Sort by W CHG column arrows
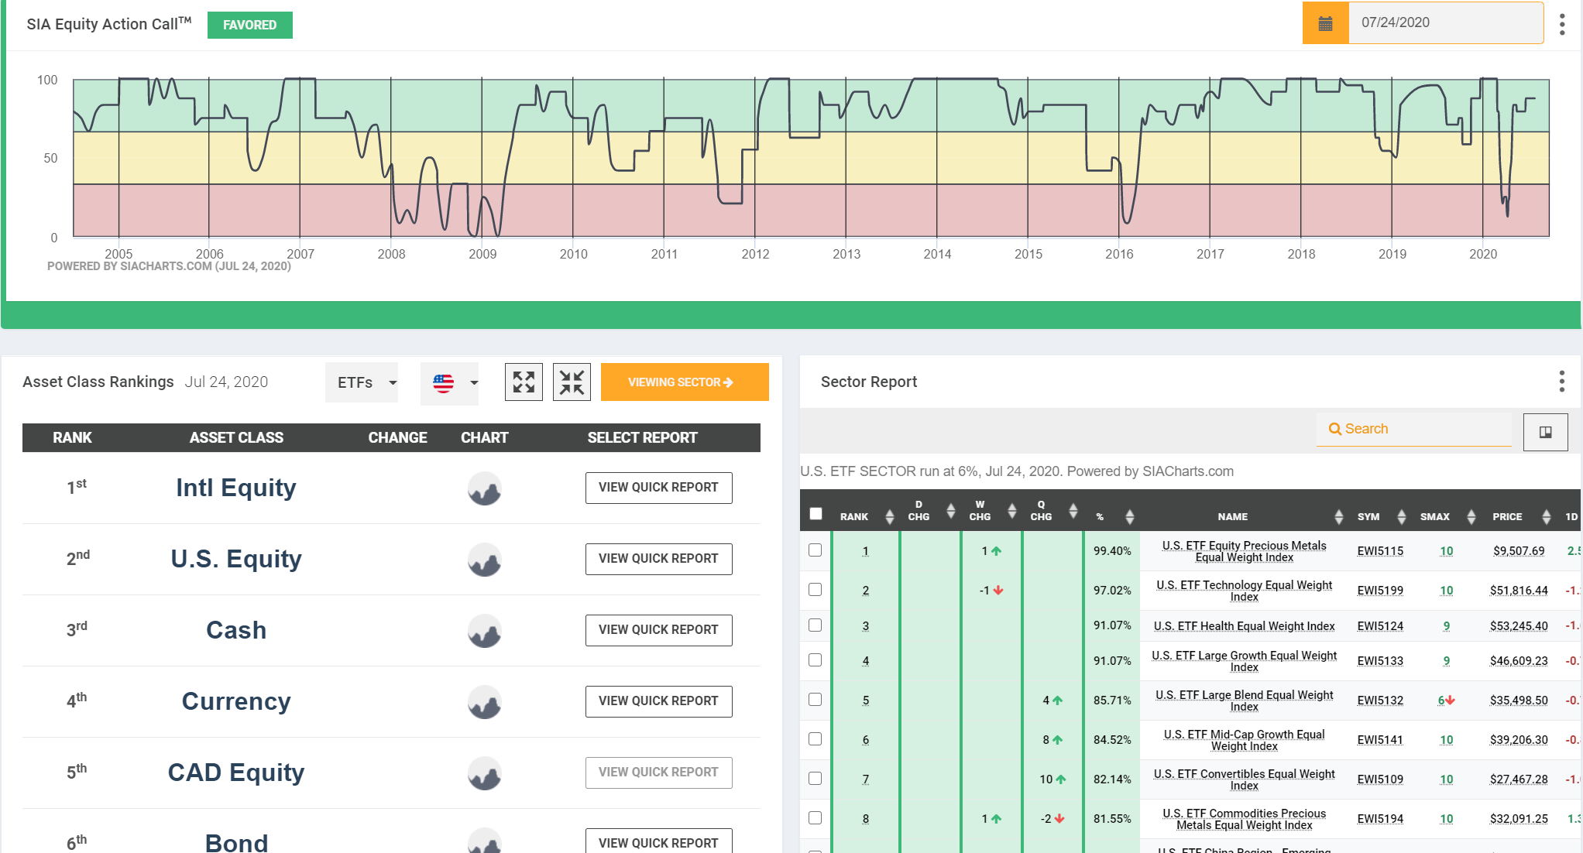The image size is (1583, 853). [1011, 510]
